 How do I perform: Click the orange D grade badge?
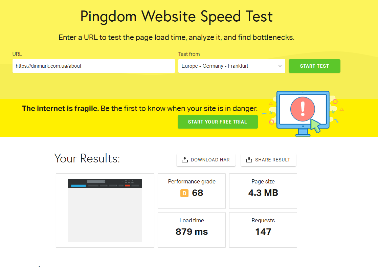(x=184, y=193)
